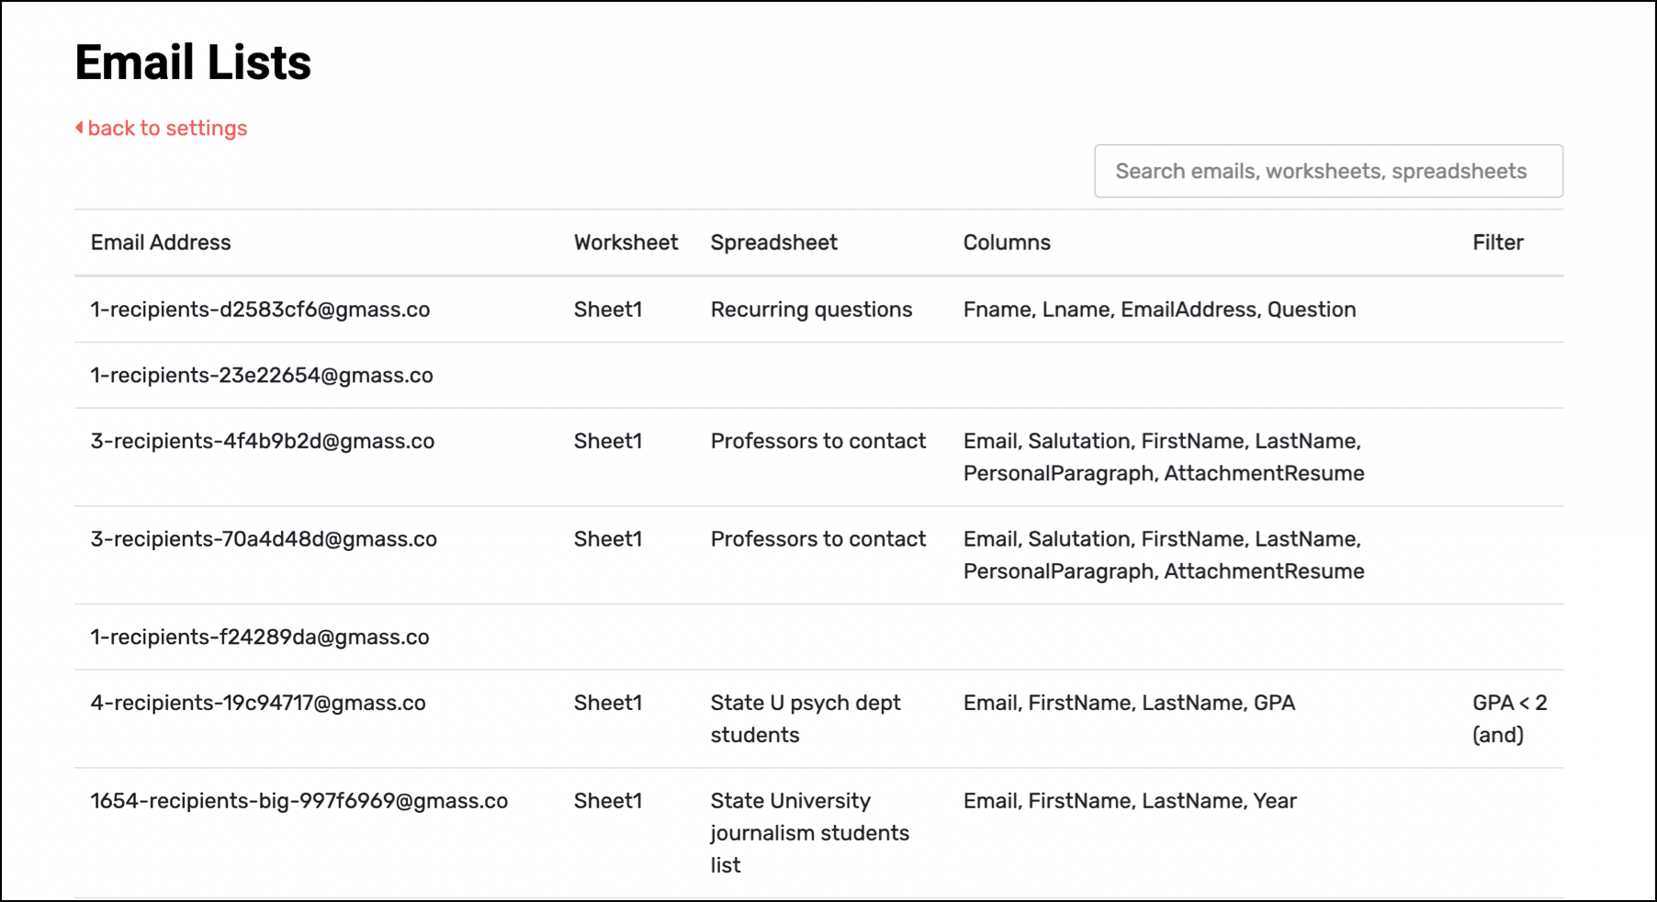
Task: Click the GPA < 2 (and) filter cell
Action: 1510,718
